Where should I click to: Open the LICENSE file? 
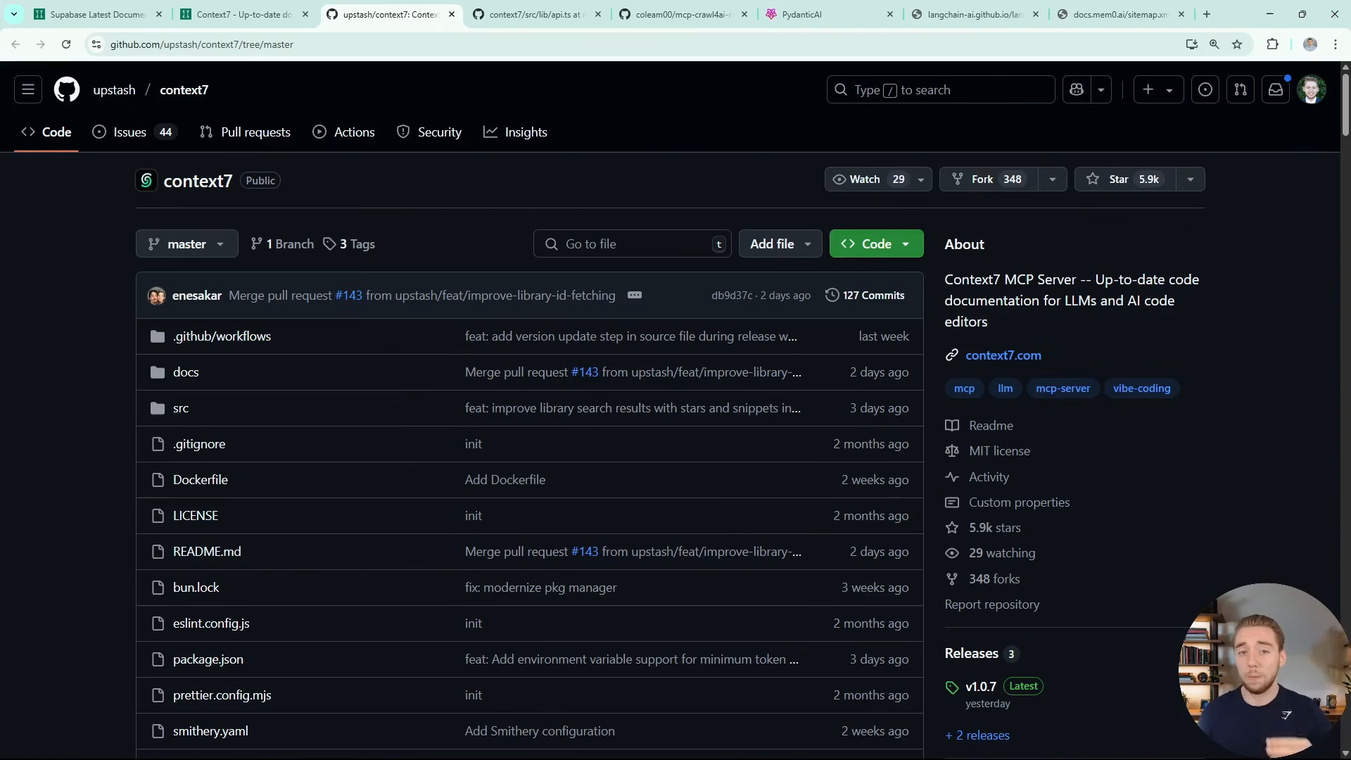pos(196,516)
